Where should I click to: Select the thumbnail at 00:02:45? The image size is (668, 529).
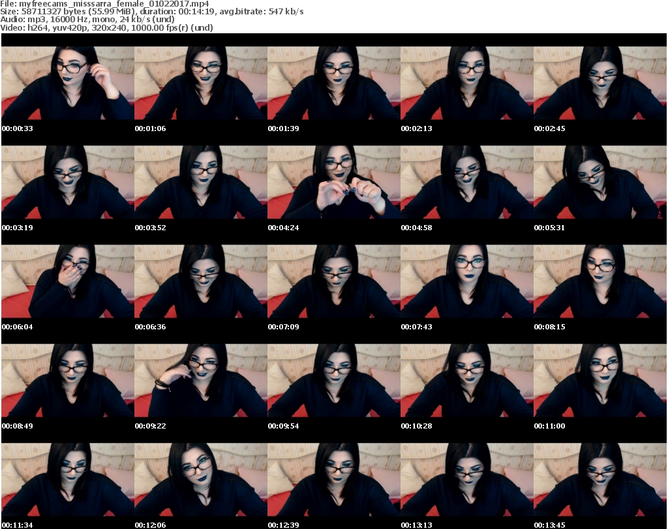600,83
